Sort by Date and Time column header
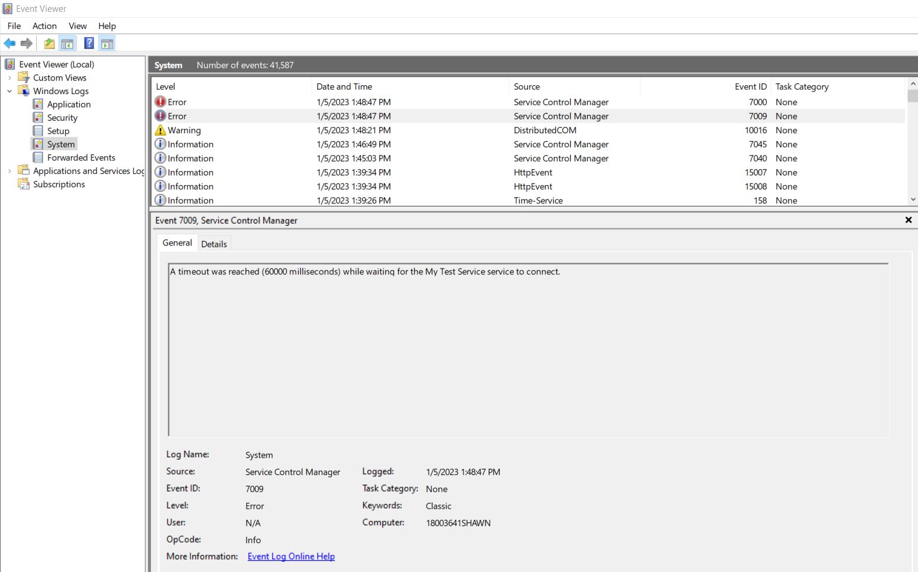 410,86
